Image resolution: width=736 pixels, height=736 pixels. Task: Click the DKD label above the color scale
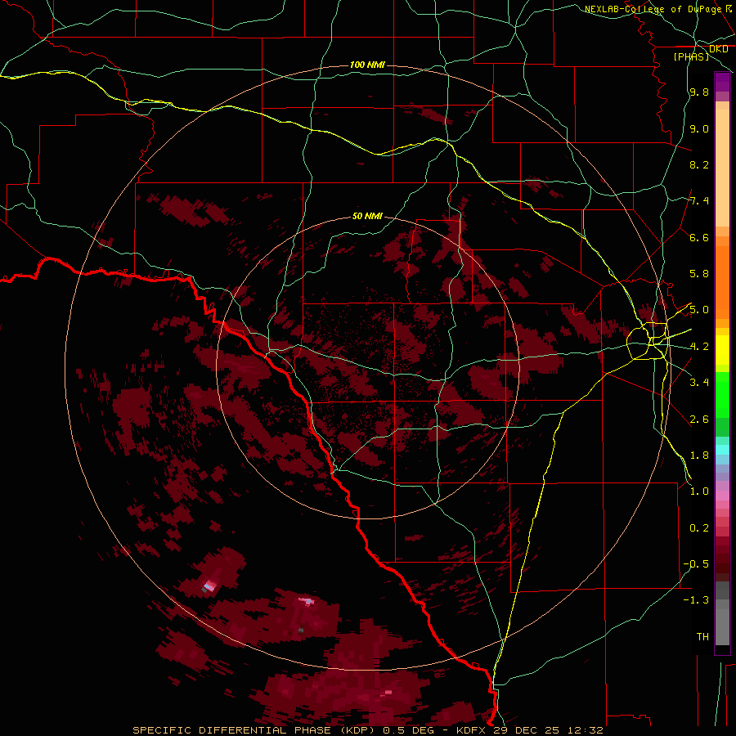tap(719, 48)
